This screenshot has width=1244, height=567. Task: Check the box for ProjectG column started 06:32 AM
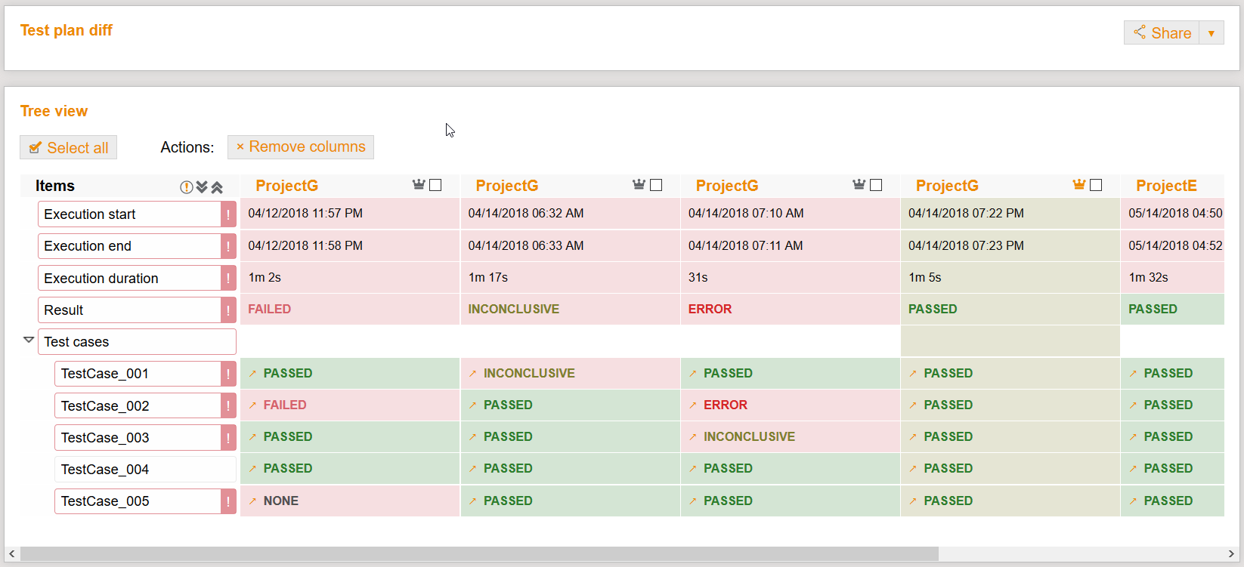tap(656, 185)
